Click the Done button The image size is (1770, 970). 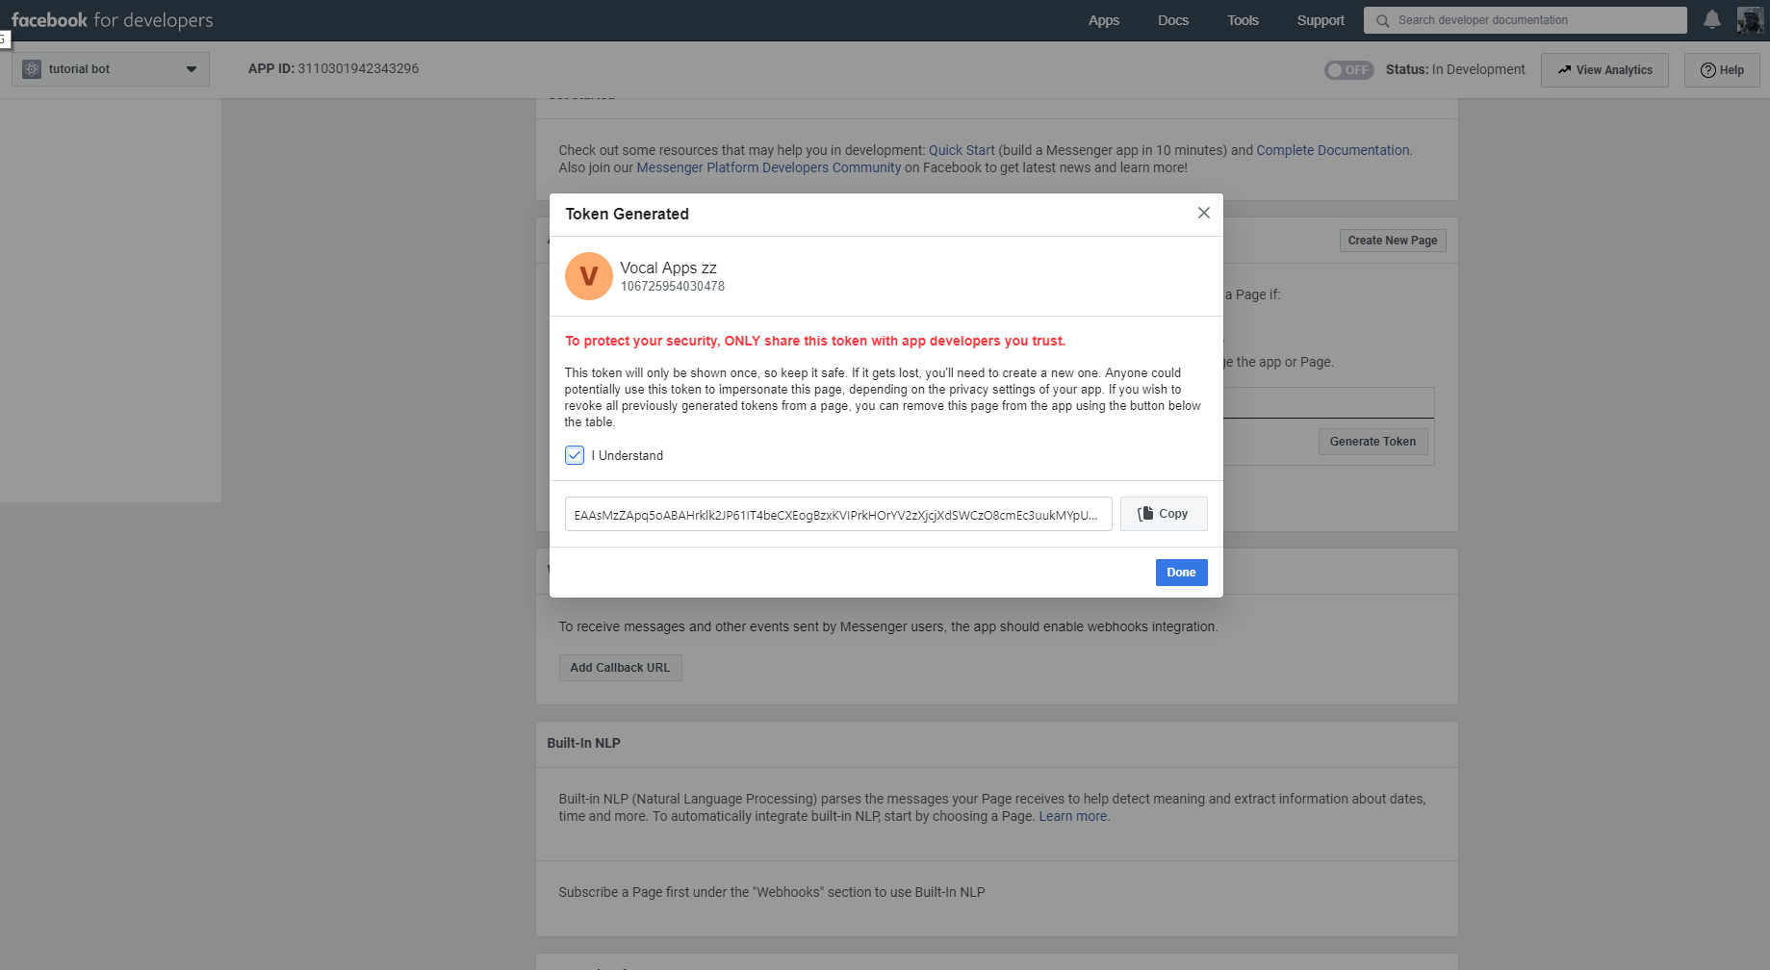click(x=1181, y=573)
